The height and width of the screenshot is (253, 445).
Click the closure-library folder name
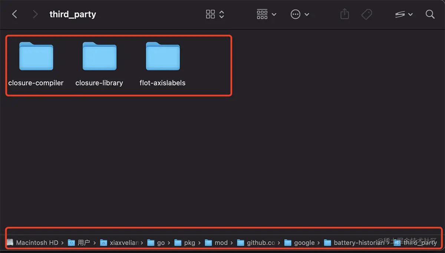tap(99, 83)
